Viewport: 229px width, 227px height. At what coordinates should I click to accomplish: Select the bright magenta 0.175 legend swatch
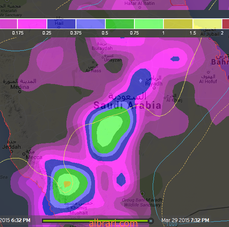tap(32, 24)
